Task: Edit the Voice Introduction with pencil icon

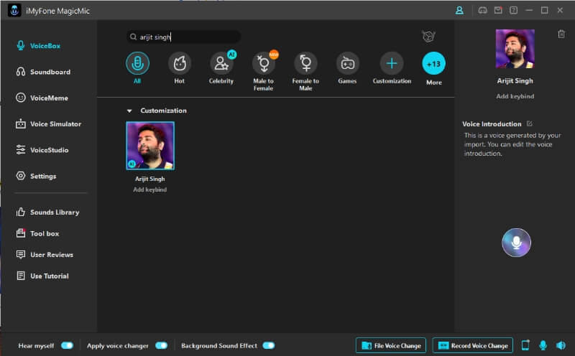Action: [x=530, y=123]
